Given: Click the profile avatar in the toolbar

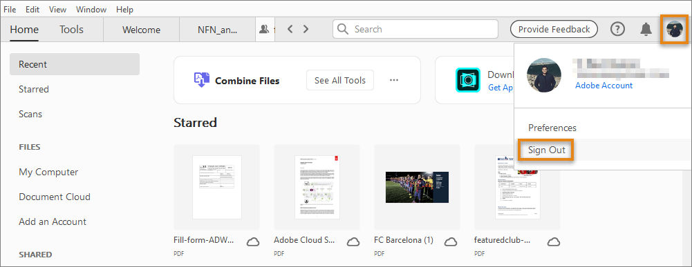Looking at the screenshot, I should click(674, 30).
